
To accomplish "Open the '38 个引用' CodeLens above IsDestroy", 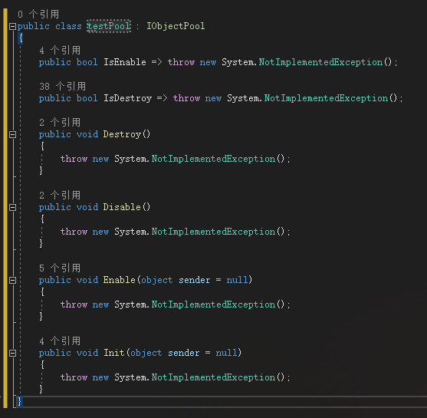I will tap(63, 87).
